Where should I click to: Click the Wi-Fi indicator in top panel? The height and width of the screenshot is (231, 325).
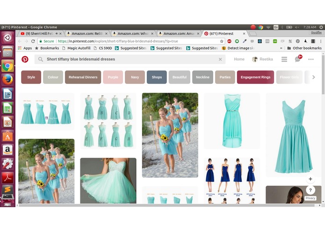268,27
